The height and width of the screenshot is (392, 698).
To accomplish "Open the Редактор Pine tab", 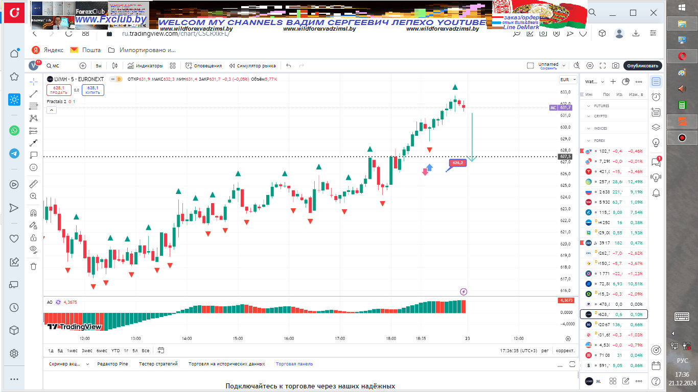I will coord(112,364).
